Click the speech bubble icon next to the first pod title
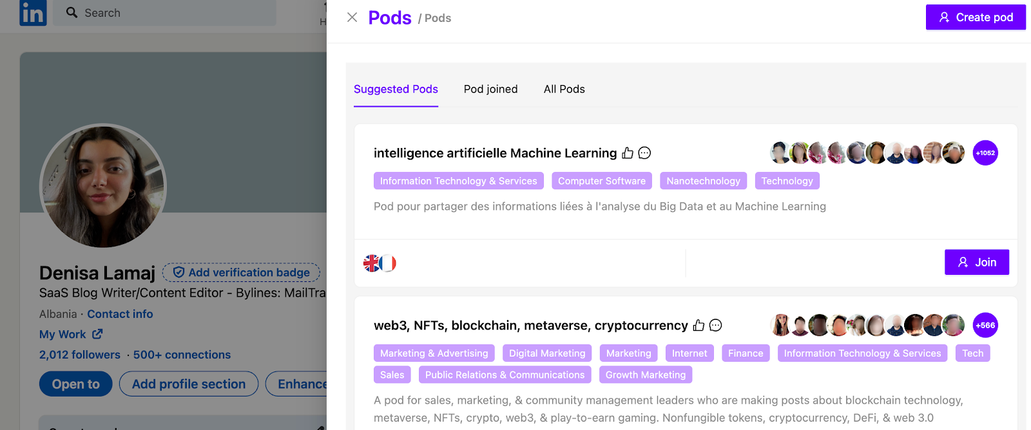Screen dimensions: 1031x430 click(x=645, y=153)
